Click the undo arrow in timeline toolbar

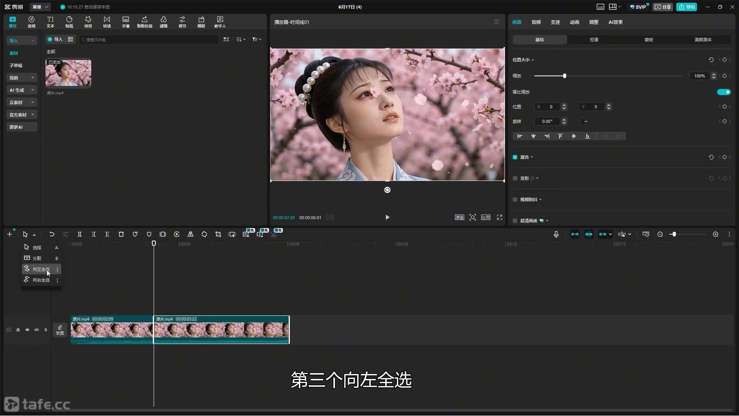coord(52,234)
